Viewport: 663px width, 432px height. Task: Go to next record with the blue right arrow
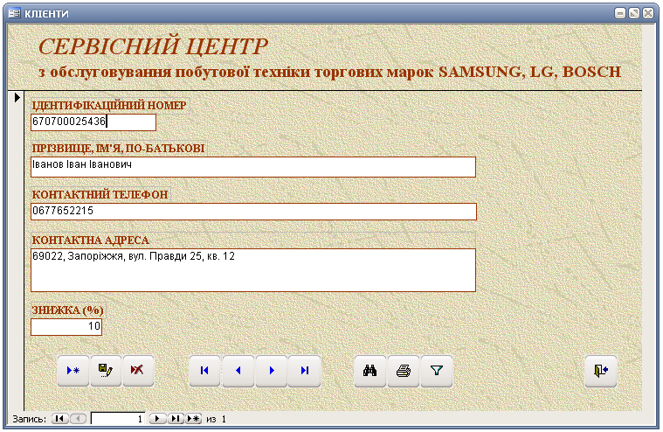271,371
